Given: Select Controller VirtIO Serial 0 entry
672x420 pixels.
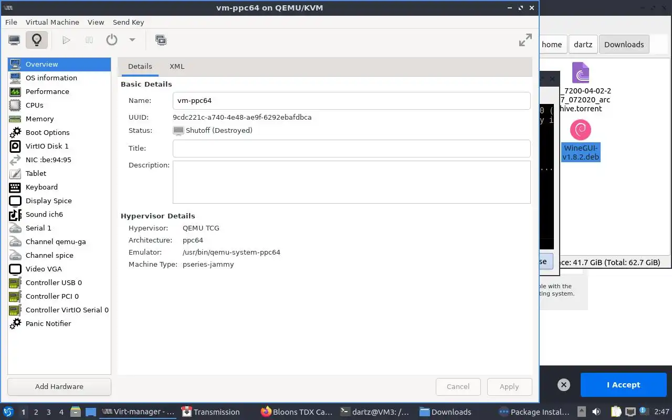Looking at the screenshot, I should click(59, 310).
